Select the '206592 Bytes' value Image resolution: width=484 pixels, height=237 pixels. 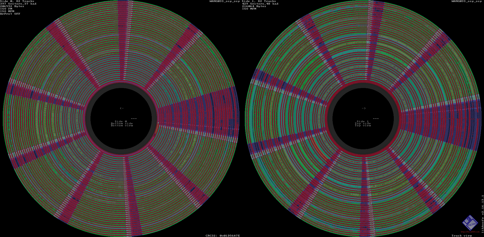(12, 6)
